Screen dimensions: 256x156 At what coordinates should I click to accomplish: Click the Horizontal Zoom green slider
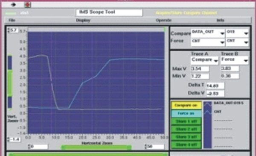(96, 147)
